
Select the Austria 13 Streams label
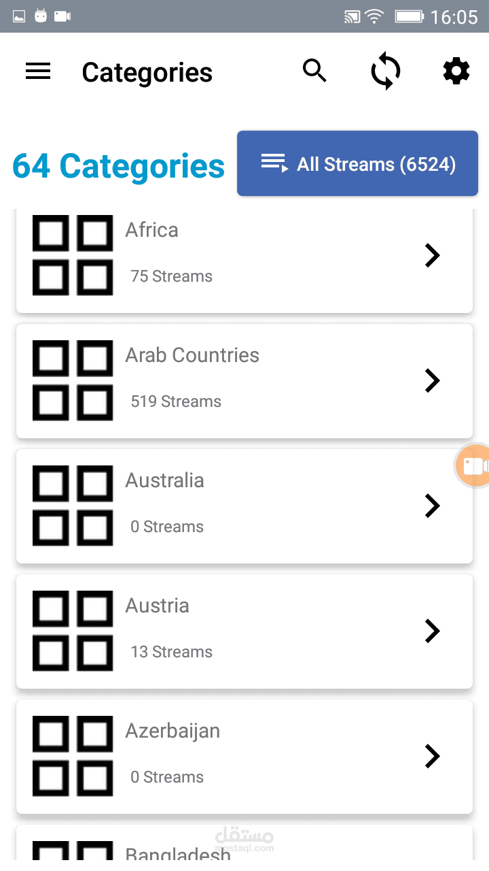click(171, 652)
